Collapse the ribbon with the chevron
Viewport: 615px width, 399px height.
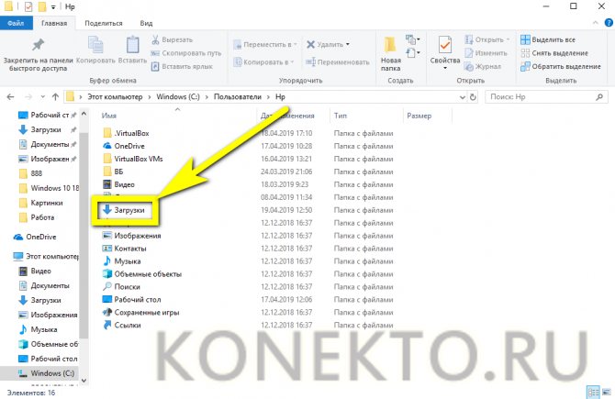click(596, 23)
